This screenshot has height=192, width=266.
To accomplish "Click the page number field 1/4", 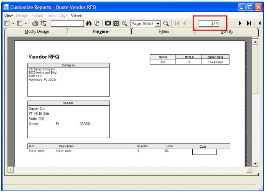I will pos(209,23).
